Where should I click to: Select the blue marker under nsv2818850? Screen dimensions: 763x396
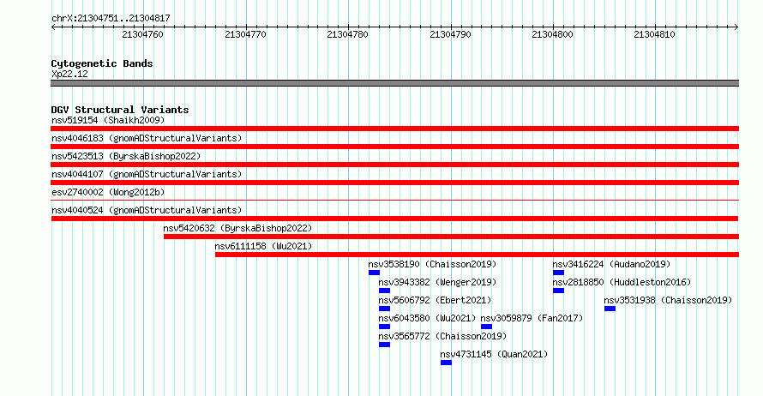(559, 291)
